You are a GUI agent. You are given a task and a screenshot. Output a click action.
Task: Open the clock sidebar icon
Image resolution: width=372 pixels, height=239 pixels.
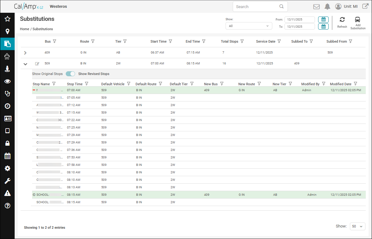(x=7, y=106)
